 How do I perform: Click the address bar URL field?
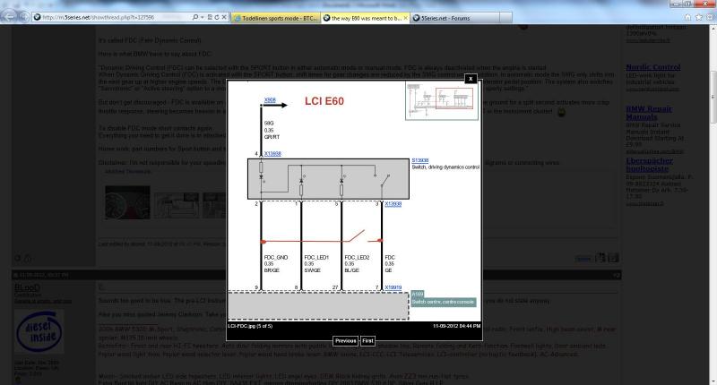coord(108,17)
